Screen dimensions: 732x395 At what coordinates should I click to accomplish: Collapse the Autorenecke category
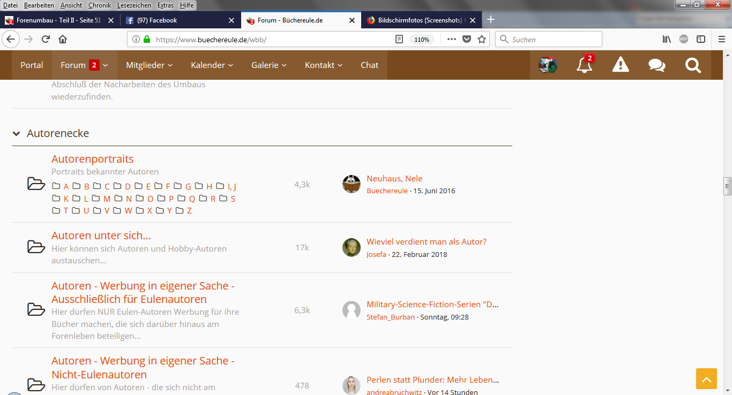pos(16,133)
